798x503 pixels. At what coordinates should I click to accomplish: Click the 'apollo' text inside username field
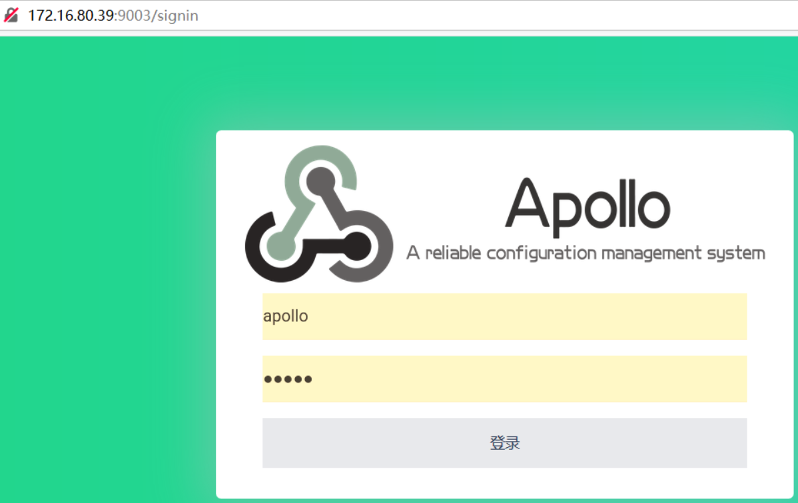tap(286, 316)
